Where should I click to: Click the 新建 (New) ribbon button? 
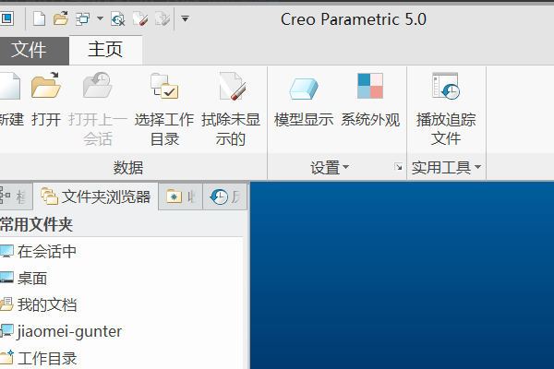tap(10, 100)
